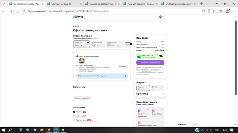Viewport: 238px width, 133px height.
Task: Close the Сообщения | Авито tab
Action: 81,4
